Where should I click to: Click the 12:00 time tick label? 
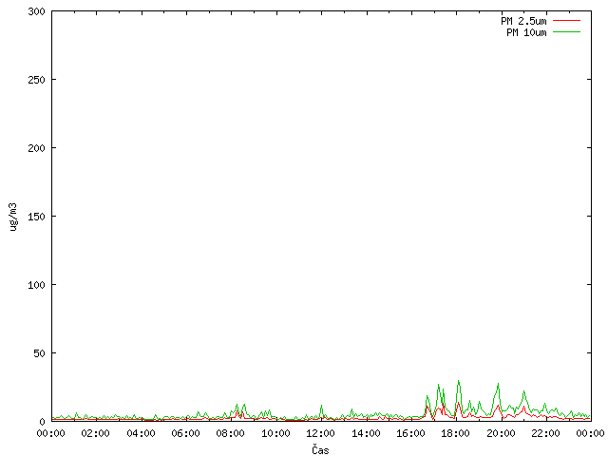pyautogui.click(x=321, y=433)
